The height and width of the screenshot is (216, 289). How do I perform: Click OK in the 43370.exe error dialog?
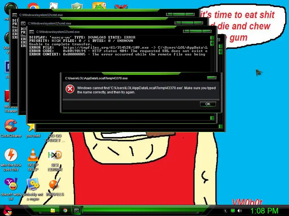tap(208, 104)
